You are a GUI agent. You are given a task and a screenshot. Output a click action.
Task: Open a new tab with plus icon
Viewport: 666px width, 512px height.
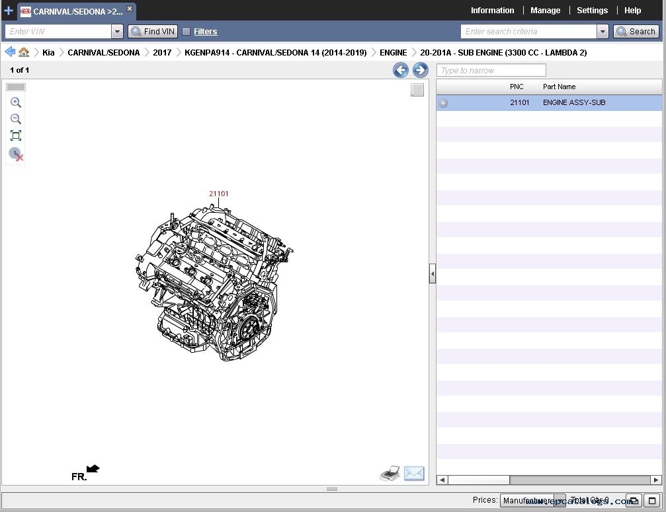(8, 11)
